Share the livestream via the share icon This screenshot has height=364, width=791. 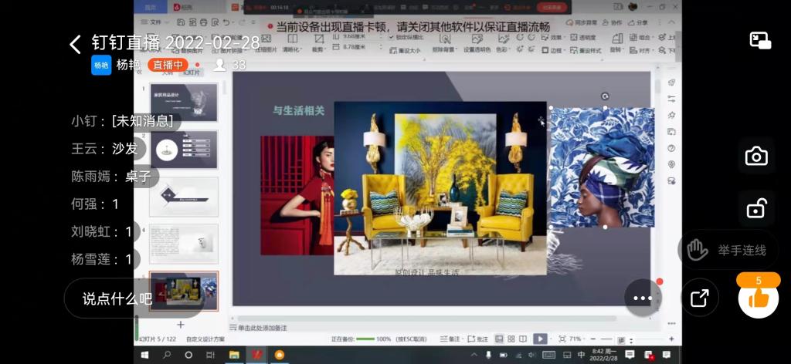pyautogui.click(x=699, y=298)
